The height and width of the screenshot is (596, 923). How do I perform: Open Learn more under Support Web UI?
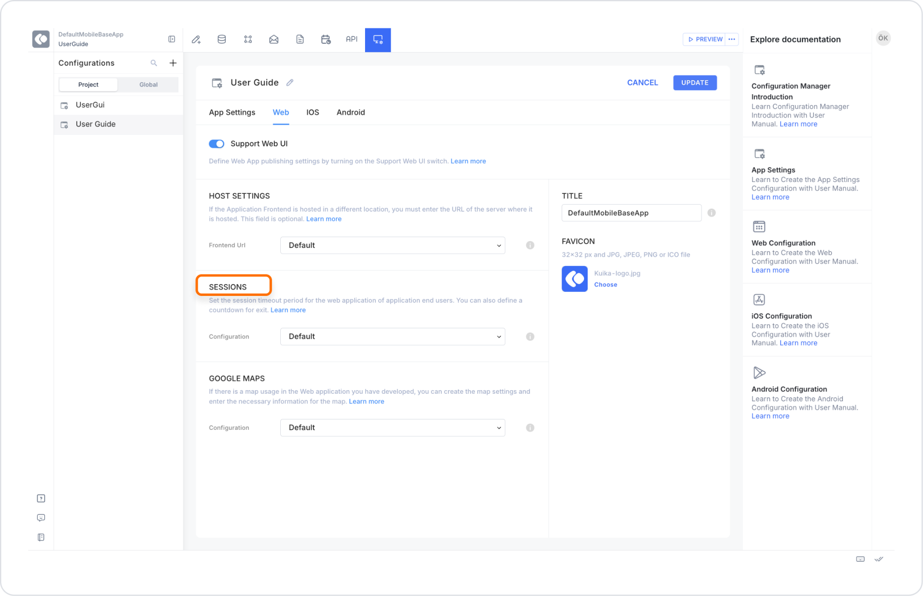(468, 161)
